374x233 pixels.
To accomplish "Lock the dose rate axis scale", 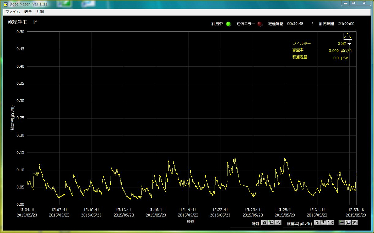I will [x=317, y=222].
